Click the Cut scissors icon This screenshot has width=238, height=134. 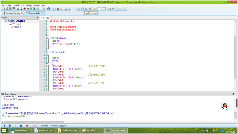[117, 9]
